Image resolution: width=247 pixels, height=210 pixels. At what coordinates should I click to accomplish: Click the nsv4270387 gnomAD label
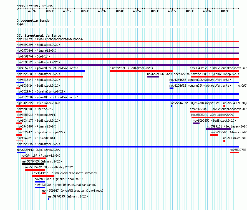(x=47, y=97)
